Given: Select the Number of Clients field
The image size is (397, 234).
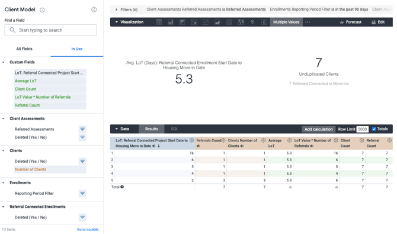Looking at the screenshot, I should pos(50,169).
